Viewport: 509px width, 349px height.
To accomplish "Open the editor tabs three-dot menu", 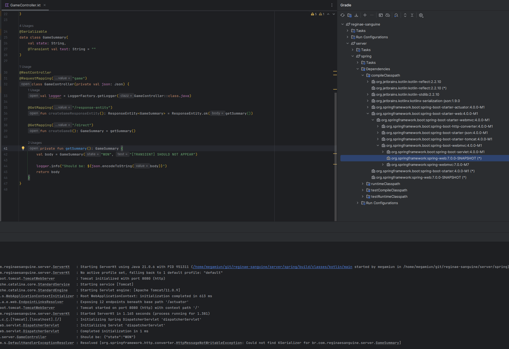I will coord(332,5).
